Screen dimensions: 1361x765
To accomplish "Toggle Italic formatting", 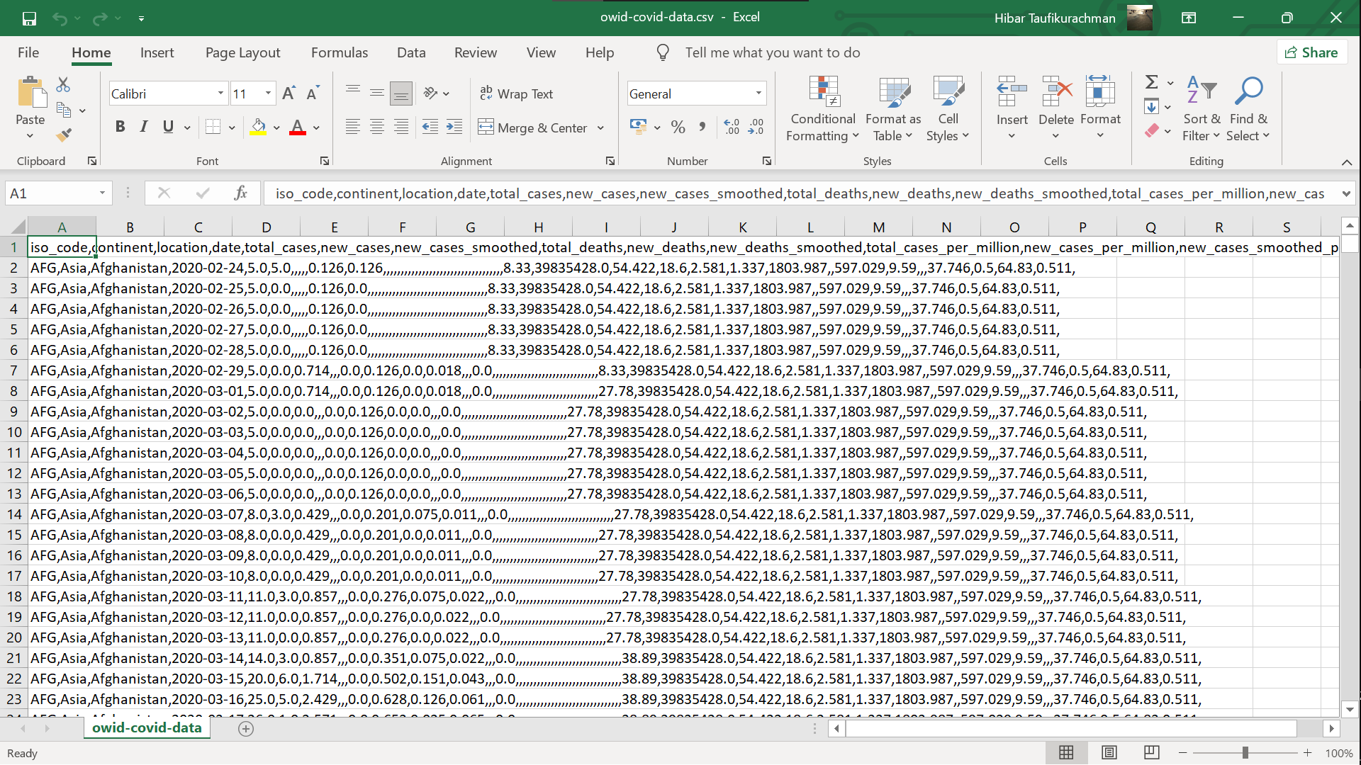I will (x=144, y=127).
